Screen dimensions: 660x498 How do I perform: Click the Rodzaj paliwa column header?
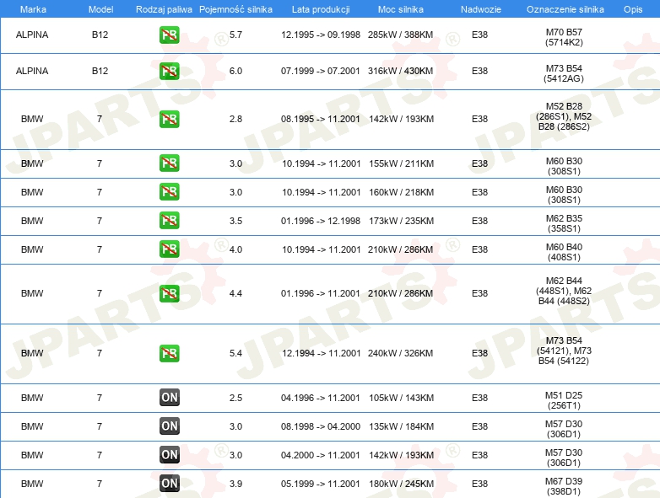point(164,9)
